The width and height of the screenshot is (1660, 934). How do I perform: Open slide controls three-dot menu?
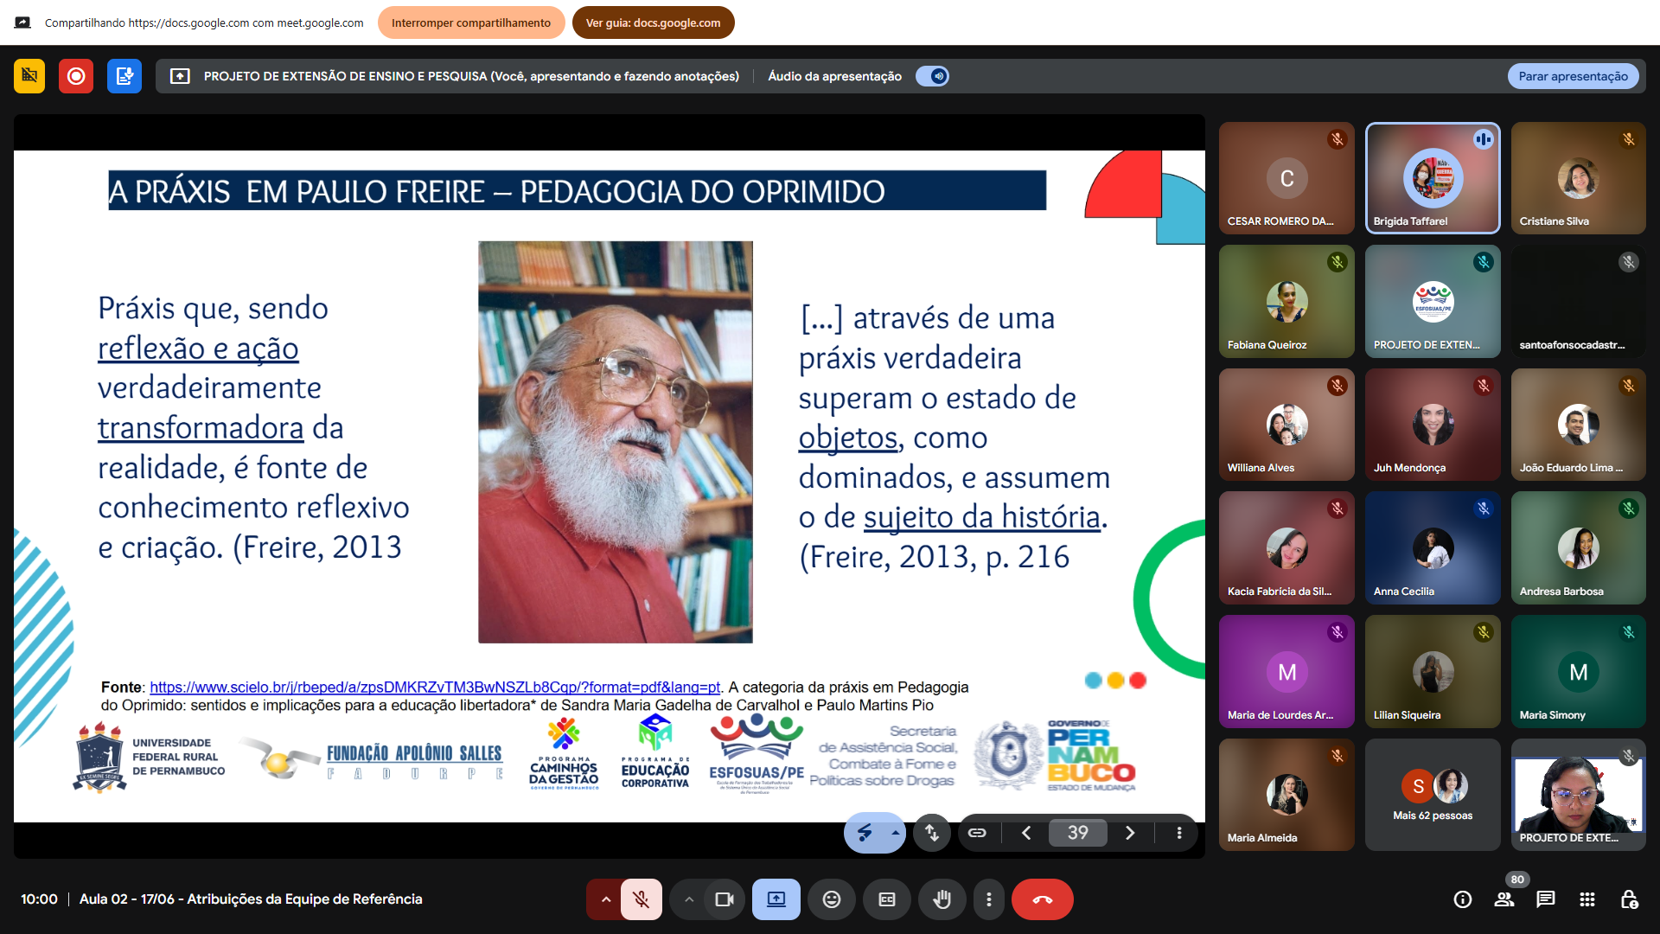click(x=1178, y=833)
